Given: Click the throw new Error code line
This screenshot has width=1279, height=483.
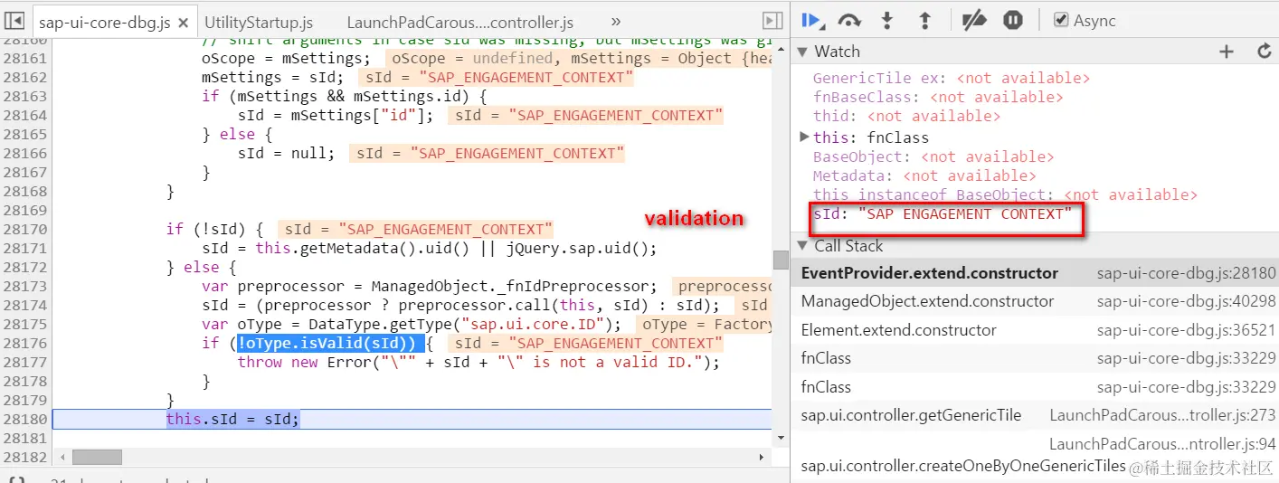Looking at the screenshot, I should (x=478, y=362).
